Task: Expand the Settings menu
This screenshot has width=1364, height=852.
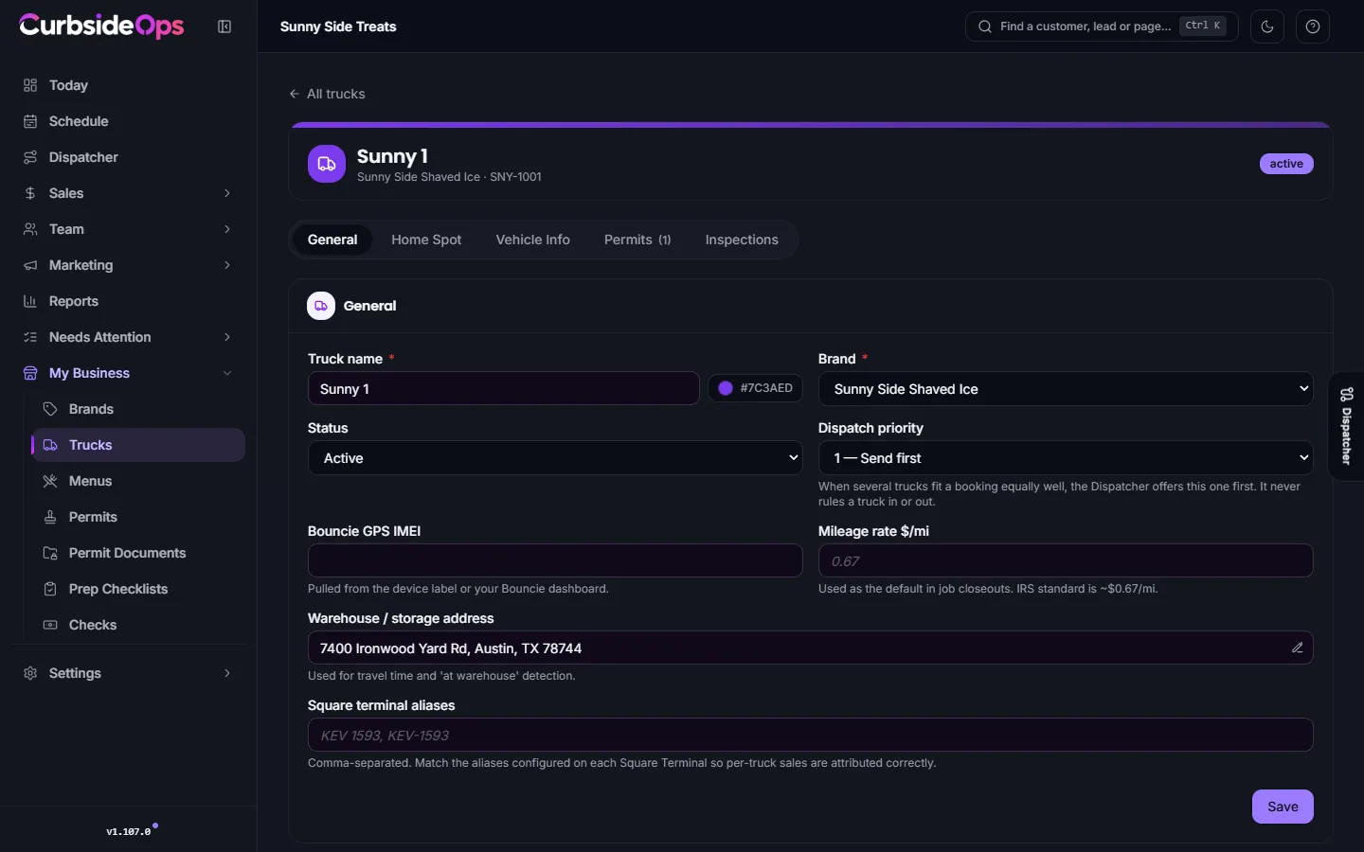Action: point(128,673)
